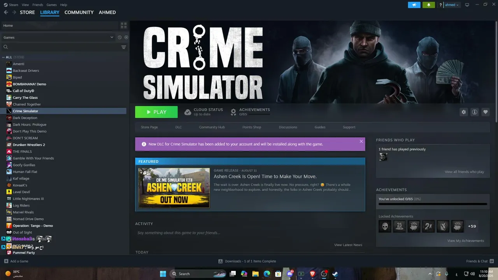Open the friend avatar who played

(x=383, y=157)
